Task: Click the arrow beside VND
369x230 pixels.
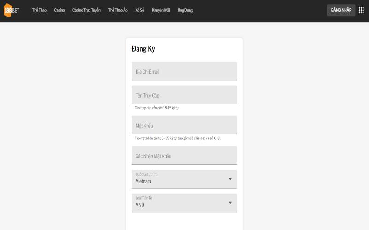Action: point(230,202)
